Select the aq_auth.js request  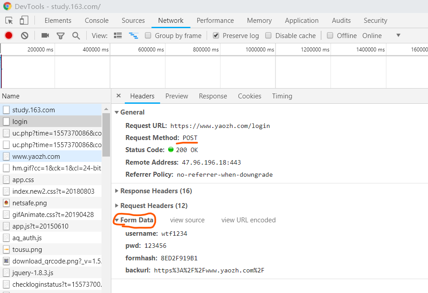[51, 238]
